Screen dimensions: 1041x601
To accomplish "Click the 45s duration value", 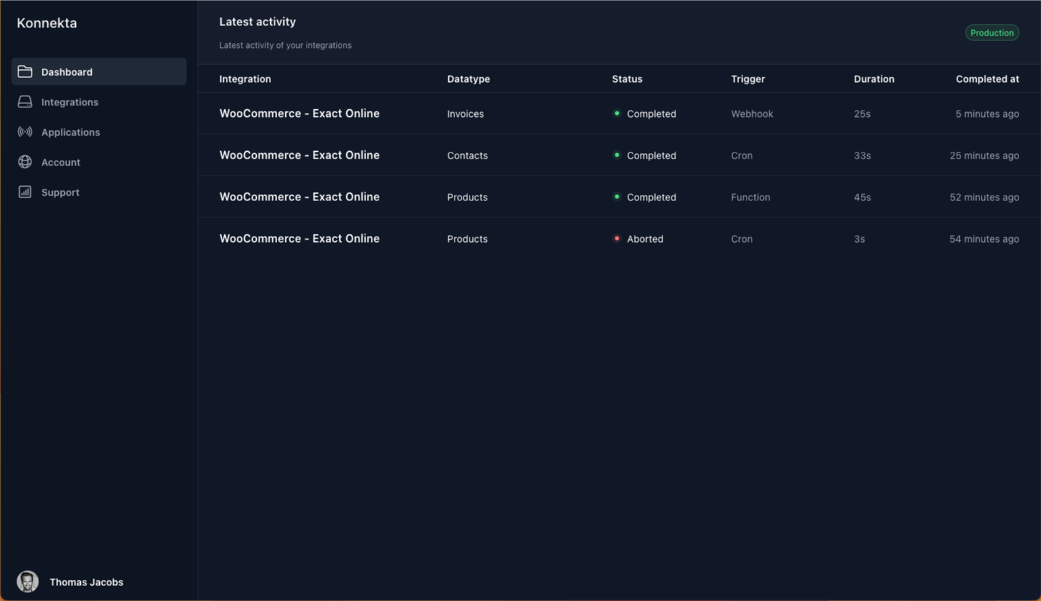I will coord(862,197).
